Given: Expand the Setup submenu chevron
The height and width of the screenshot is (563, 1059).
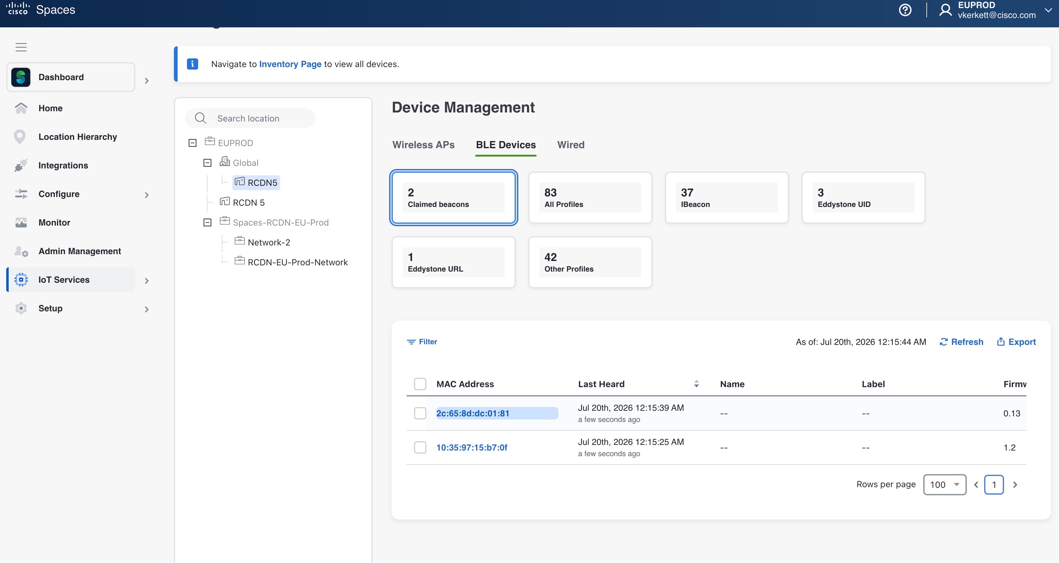Looking at the screenshot, I should [147, 309].
